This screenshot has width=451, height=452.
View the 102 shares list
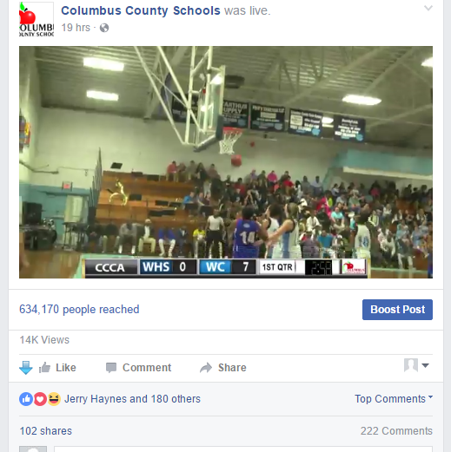click(x=46, y=431)
